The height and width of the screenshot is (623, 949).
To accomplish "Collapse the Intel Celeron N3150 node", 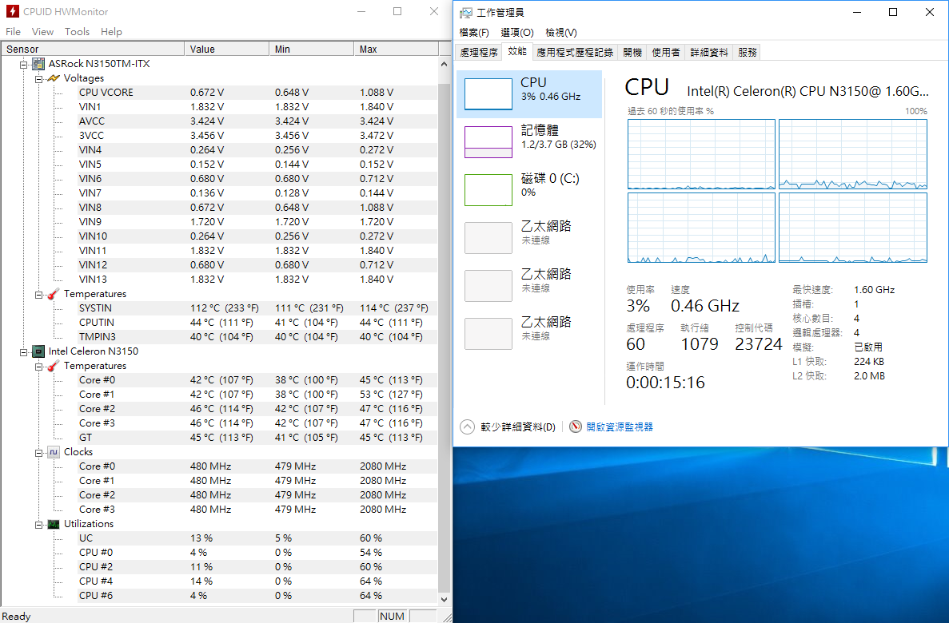I will tap(24, 352).
